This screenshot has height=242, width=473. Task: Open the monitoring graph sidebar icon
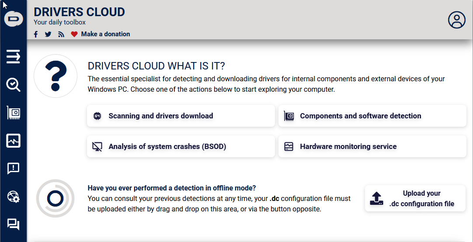coord(13,141)
